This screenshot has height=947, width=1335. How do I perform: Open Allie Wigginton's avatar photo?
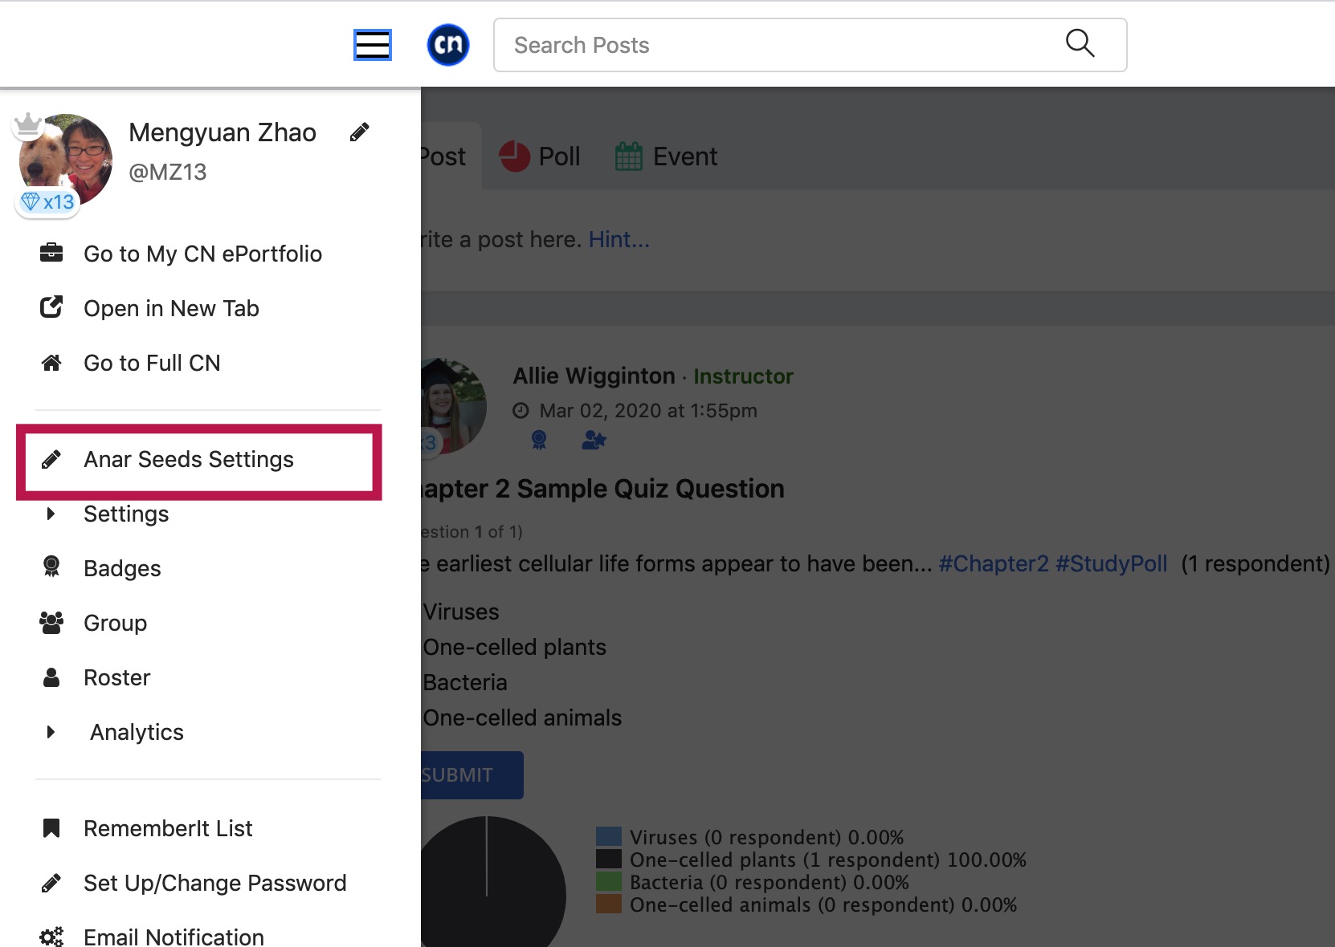[453, 405]
